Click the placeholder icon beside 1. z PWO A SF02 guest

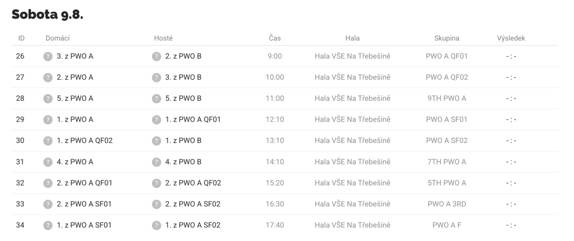coord(156,225)
